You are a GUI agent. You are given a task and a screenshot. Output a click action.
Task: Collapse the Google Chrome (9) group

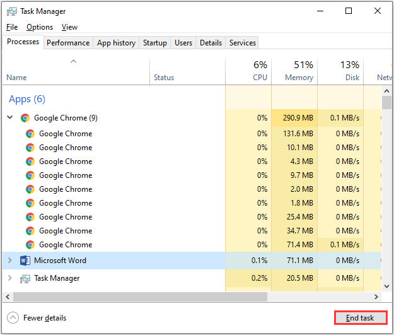pyautogui.click(x=10, y=117)
